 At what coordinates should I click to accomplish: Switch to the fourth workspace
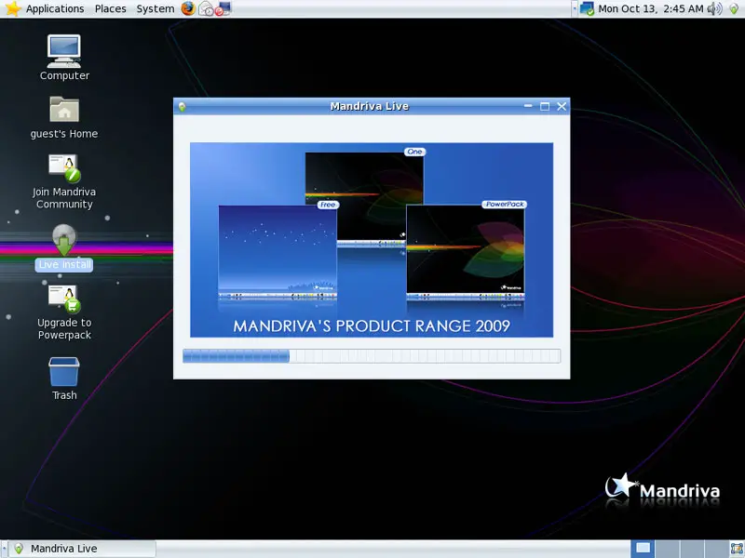pyautogui.click(x=716, y=549)
